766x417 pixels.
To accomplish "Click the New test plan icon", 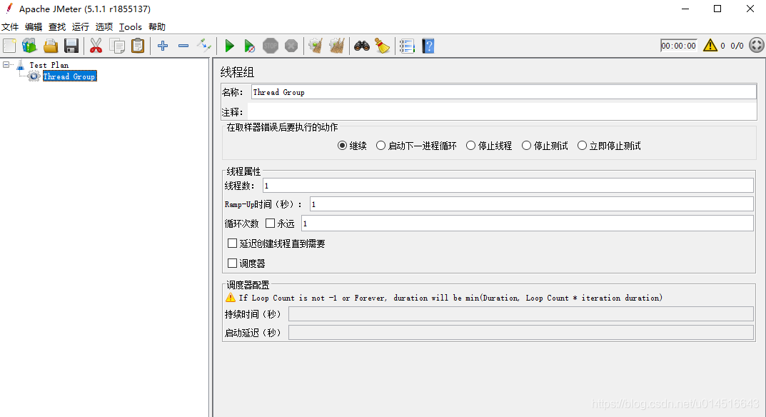I will [9, 46].
